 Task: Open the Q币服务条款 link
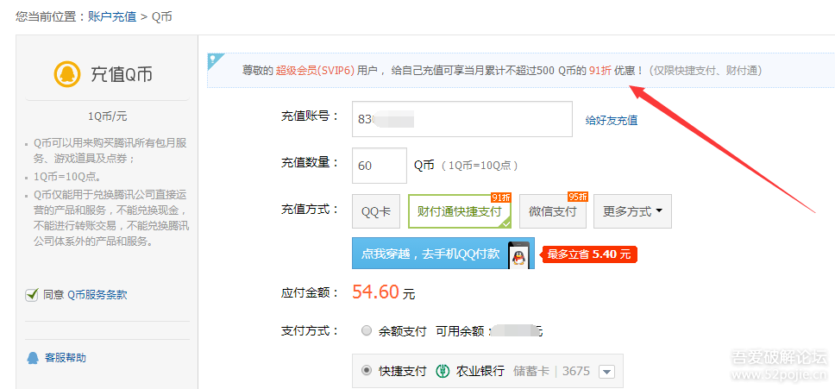tap(97, 295)
